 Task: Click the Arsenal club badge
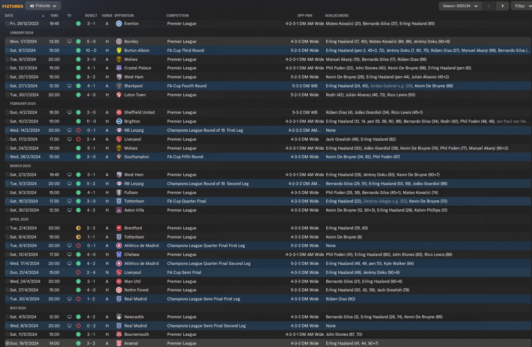click(119, 344)
